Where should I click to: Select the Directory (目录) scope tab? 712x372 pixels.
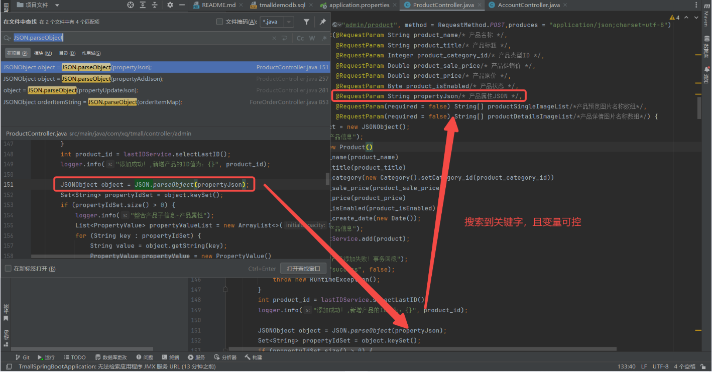67,53
